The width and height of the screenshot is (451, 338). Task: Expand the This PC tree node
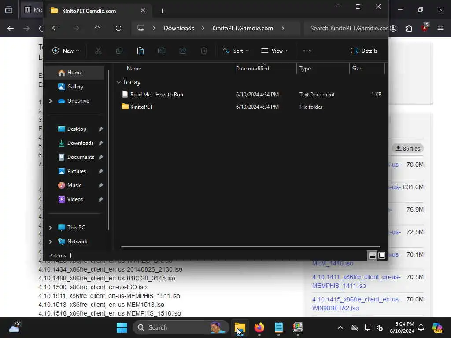51,228
